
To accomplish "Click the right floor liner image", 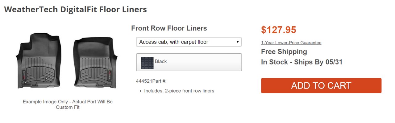I will pyautogui.click(x=95, y=62).
